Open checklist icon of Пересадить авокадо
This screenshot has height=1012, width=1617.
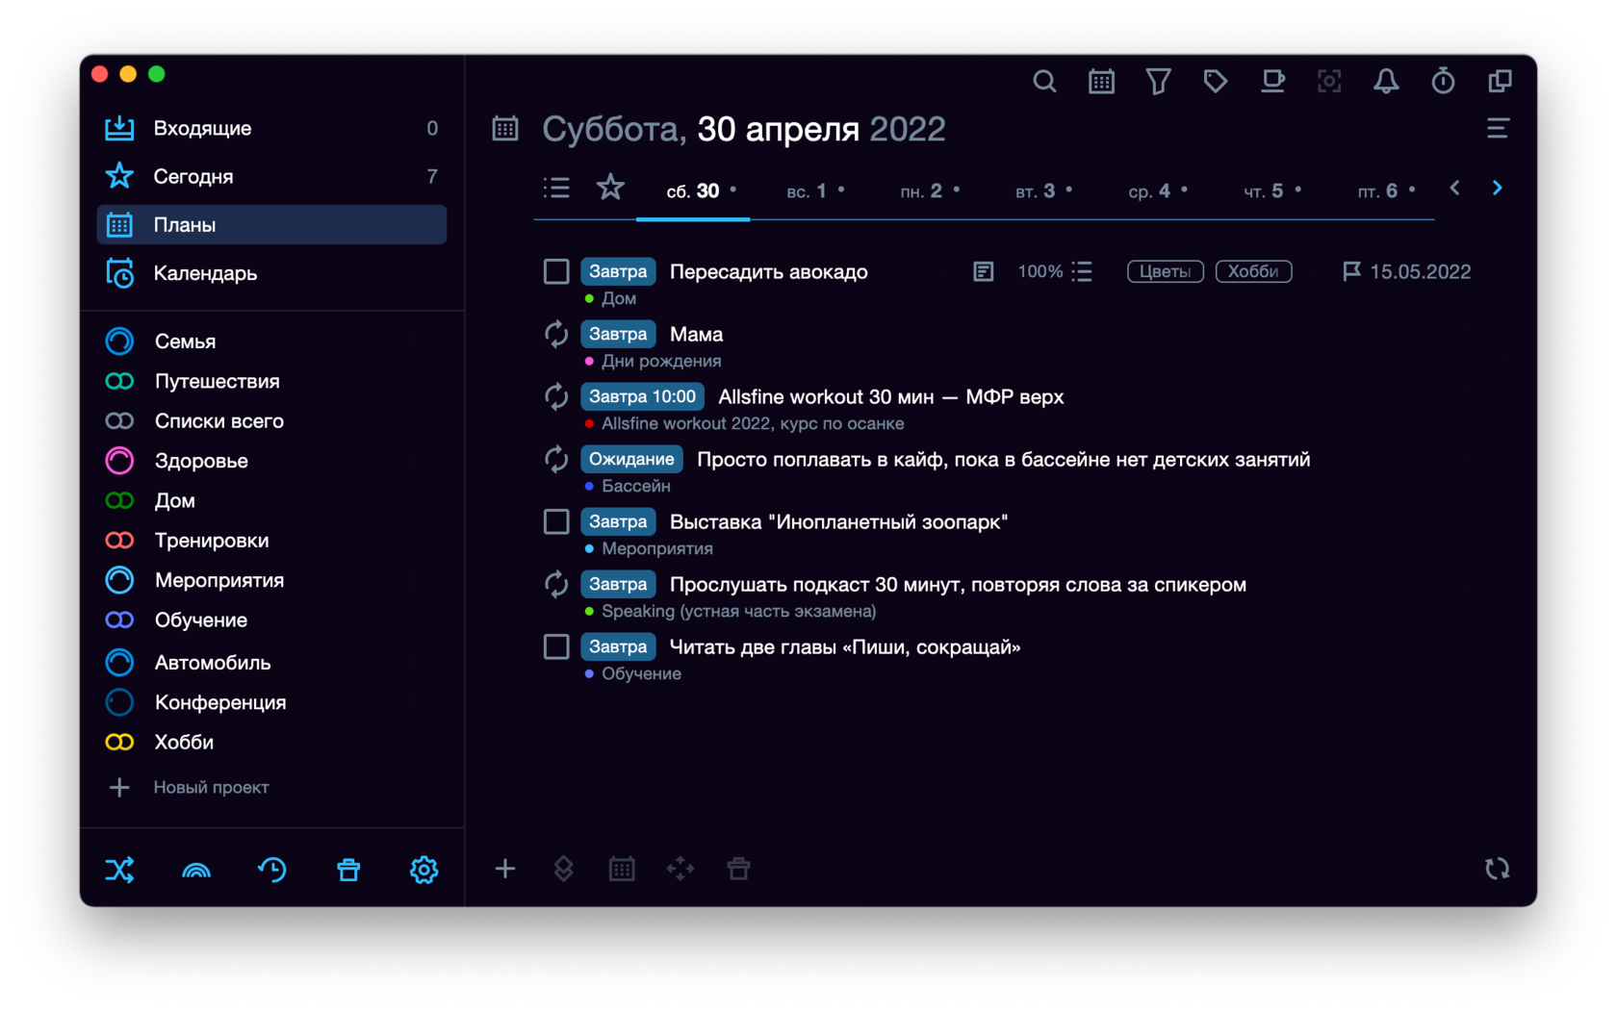(x=1082, y=271)
